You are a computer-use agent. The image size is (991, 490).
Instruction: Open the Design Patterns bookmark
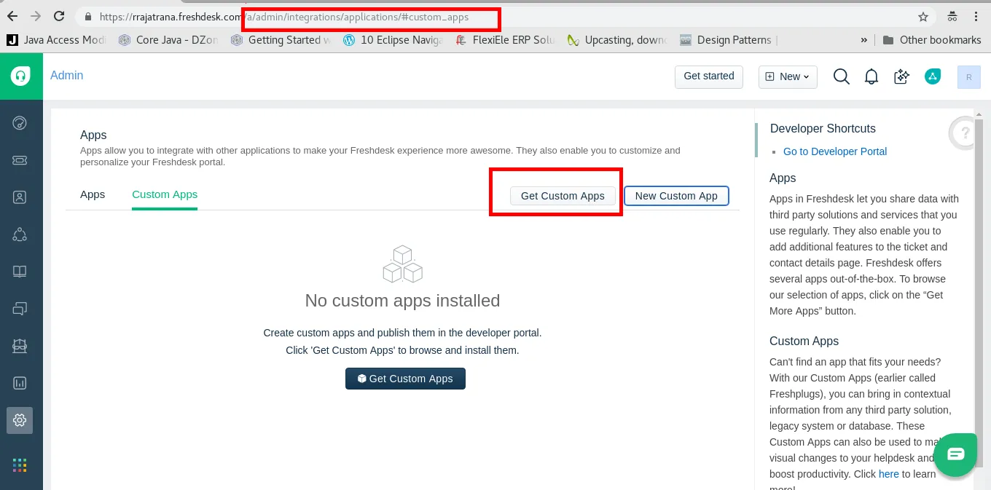click(726, 40)
